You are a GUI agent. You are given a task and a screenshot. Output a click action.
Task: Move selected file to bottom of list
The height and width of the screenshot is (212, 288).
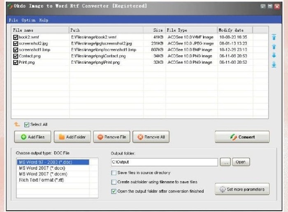point(274,65)
